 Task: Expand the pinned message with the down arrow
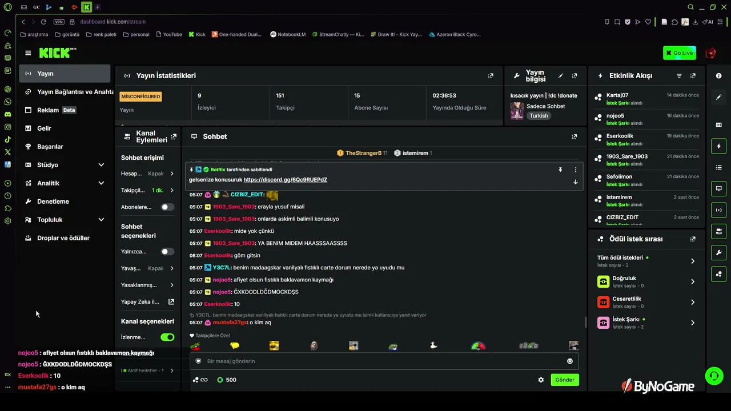click(x=575, y=182)
